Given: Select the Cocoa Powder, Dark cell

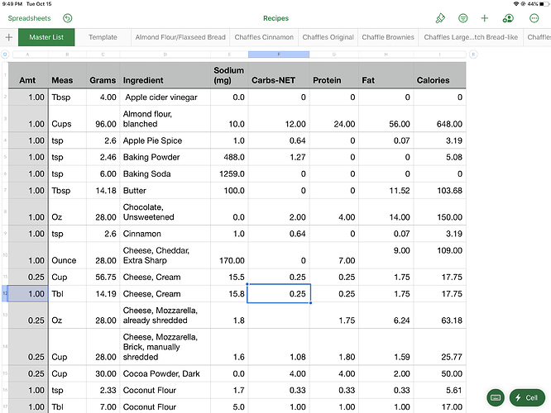Looking at the screenshot, I should (x=165, y=373).
